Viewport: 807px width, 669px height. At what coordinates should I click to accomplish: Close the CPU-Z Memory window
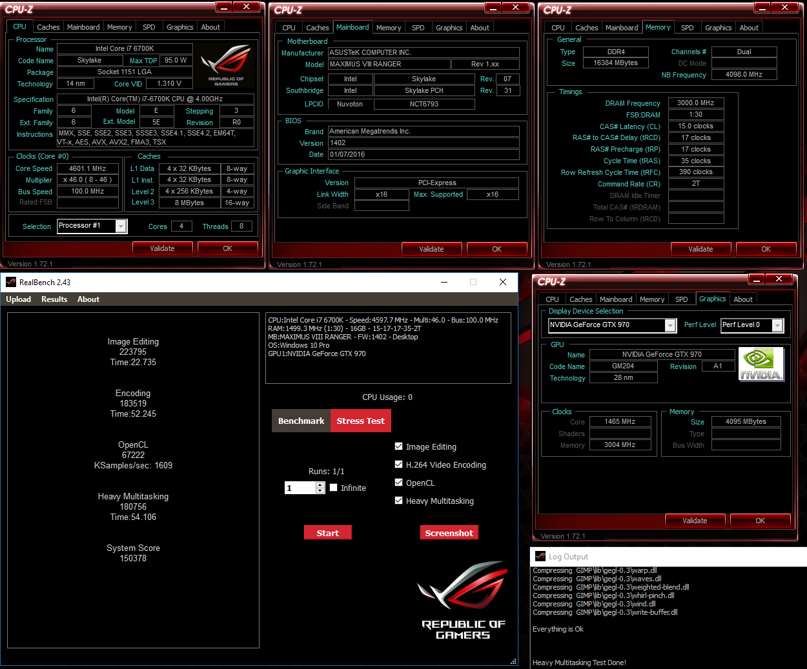pyautogui.click(x=784, y=7)
